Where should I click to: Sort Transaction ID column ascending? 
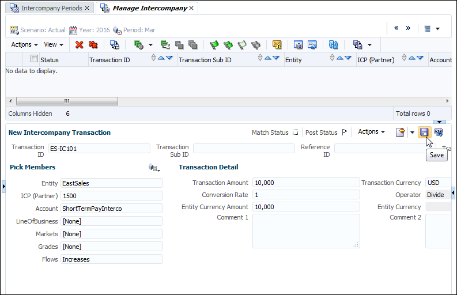(x=161, y=58)
